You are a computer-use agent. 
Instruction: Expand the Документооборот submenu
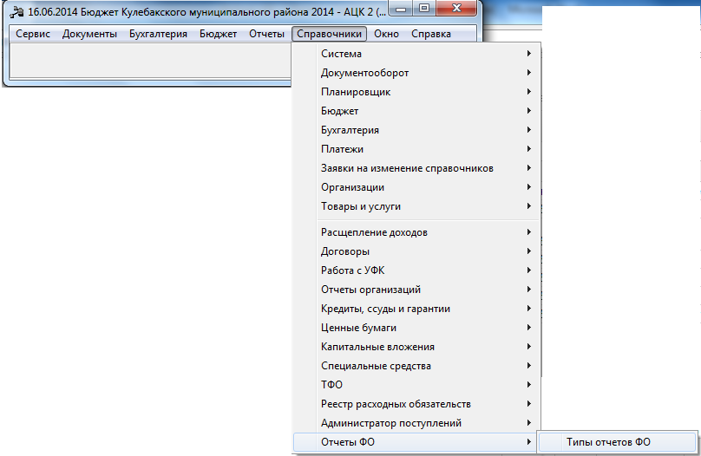click(x=416, y=73)
